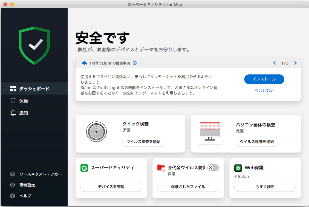Click the gear icon beside 環境設定
This screenshot has width=309, height=207.
(x=13, y=185)
